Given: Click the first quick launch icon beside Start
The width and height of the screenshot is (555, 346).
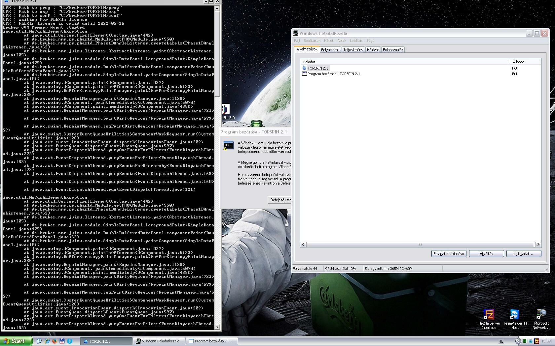Looking at the screenshot, I should coord(39,341).
